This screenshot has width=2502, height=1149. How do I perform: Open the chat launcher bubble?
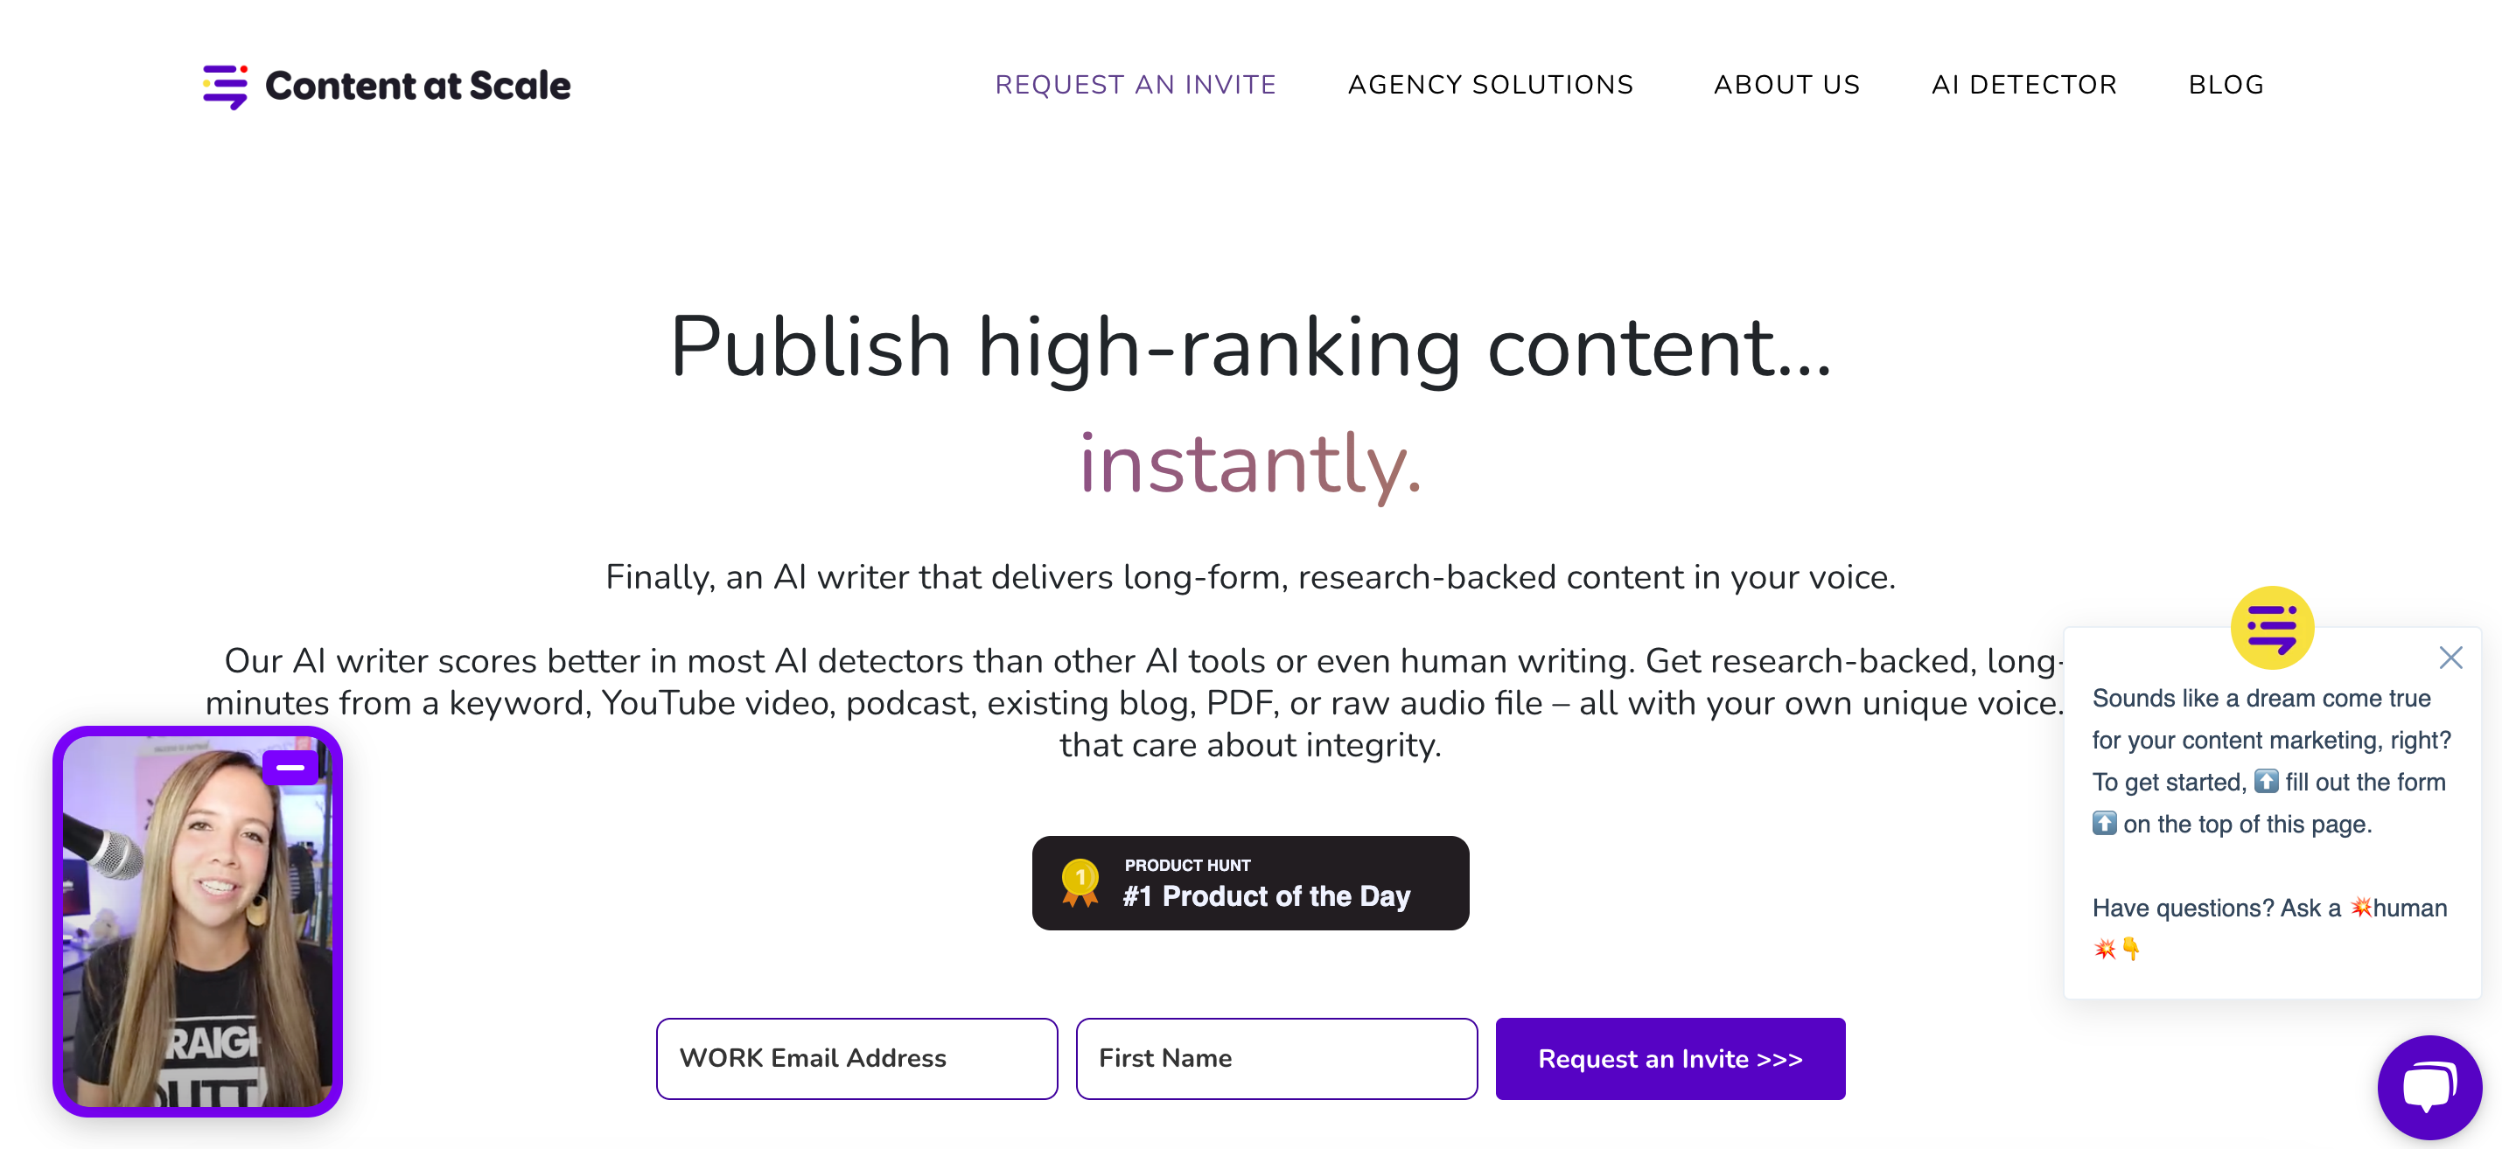click(2429, 1087)
